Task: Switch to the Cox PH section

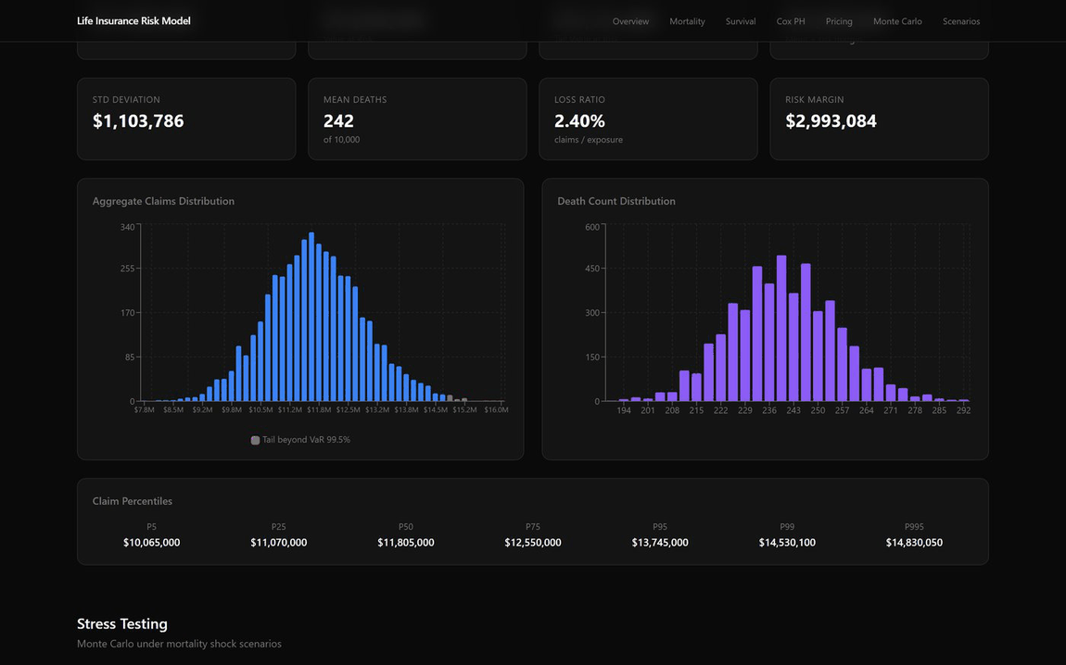Action: tap(791, 21)
